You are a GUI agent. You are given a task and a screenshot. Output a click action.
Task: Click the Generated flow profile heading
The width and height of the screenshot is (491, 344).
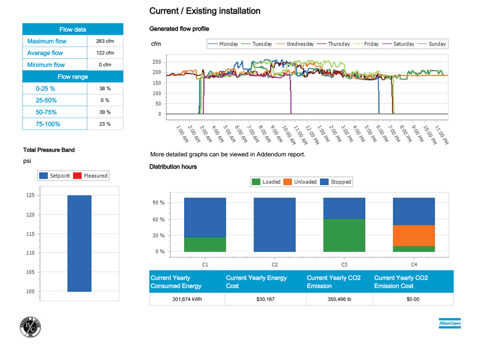[179, 29]
